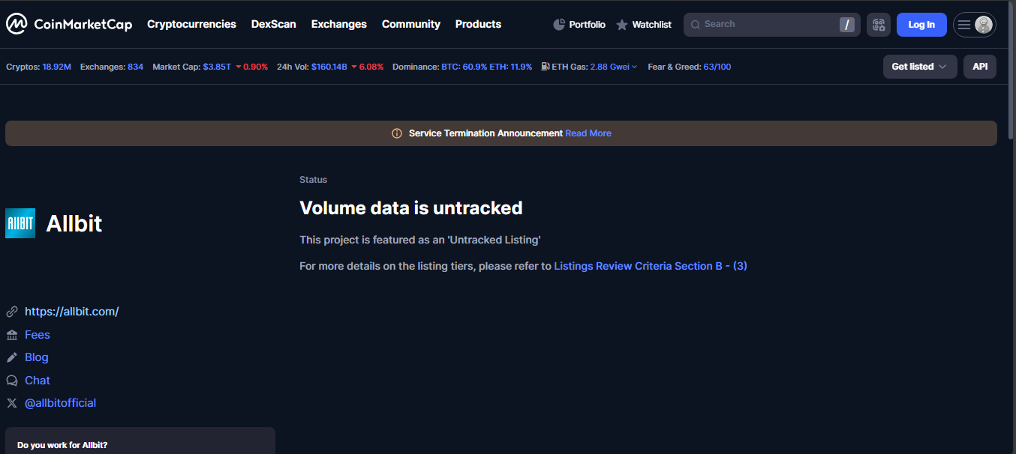The width and height of the screenshot is (1016, 454).
Task: Click the gas pump icon beside ETH Gas
Action: click(x=545, y=67)
